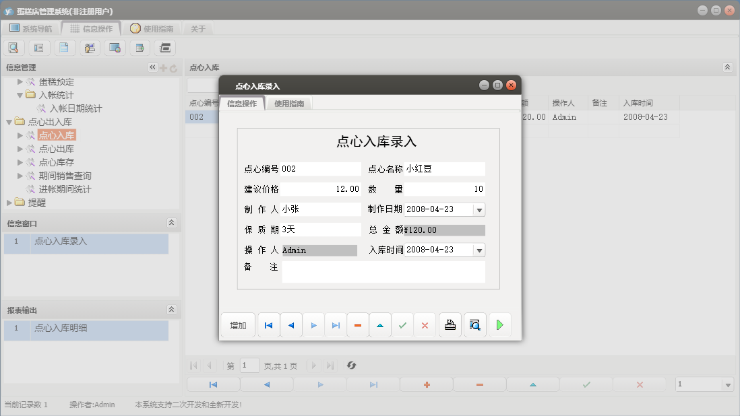The height and width of the screenshot is (416, 740).
Task: Select the search/query tool in the top toolbar
Action: 13,47
